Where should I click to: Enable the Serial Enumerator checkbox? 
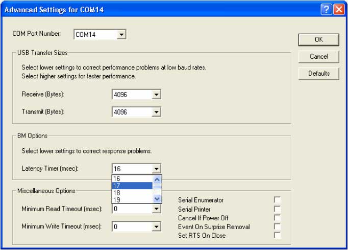277,200
